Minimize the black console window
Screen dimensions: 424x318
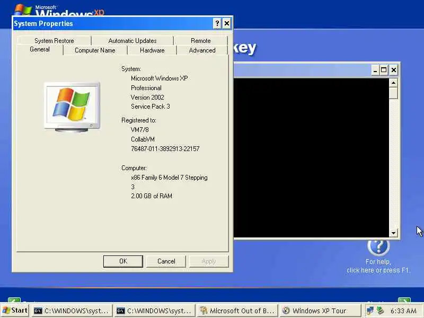(375, 70)
